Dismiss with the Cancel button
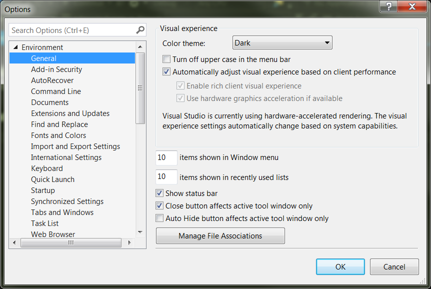 394,266
